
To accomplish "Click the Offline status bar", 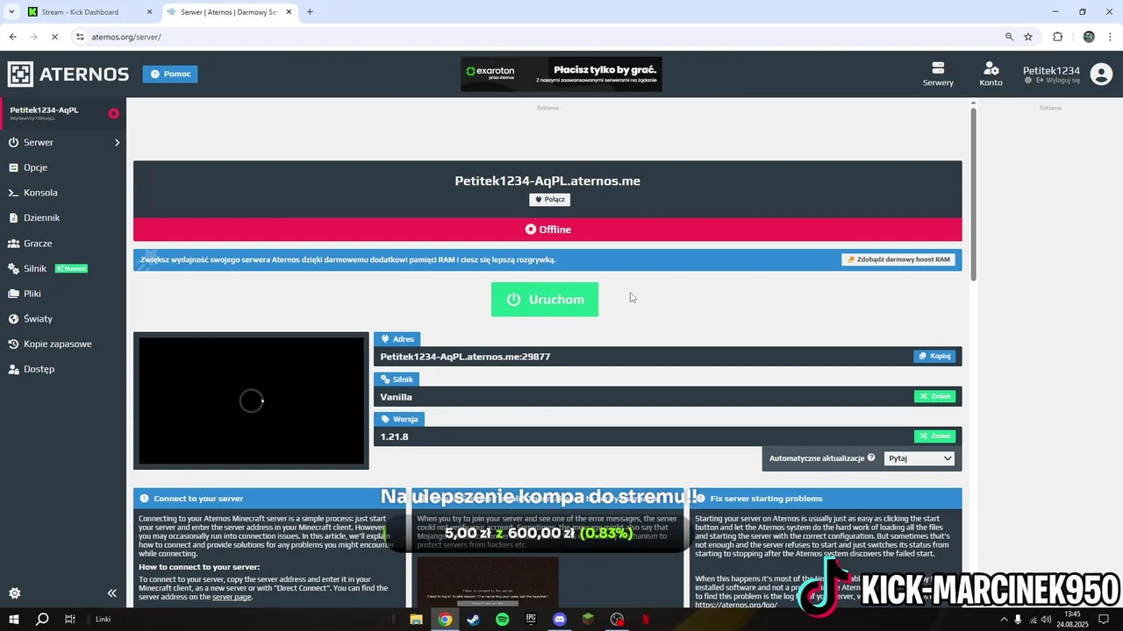I will (x=547, y=230).
